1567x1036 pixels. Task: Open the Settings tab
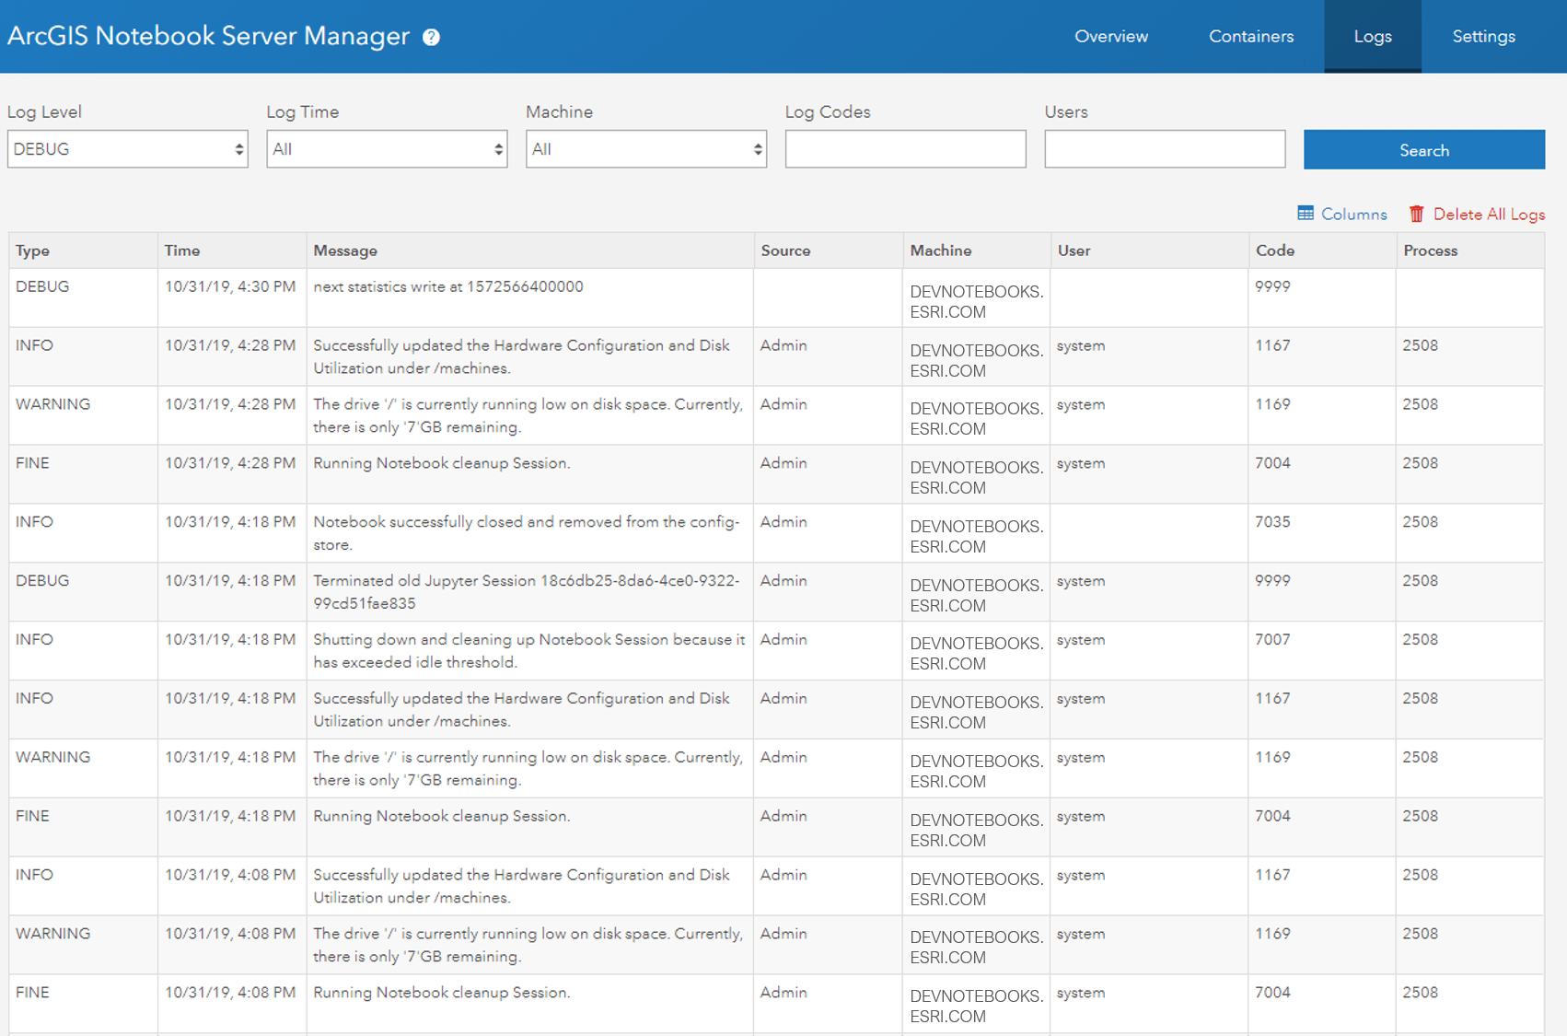click(x=1483, y=37)
